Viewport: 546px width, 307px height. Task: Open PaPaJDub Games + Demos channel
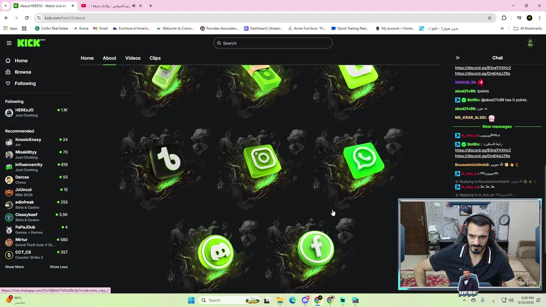click(x=36, y=230)
